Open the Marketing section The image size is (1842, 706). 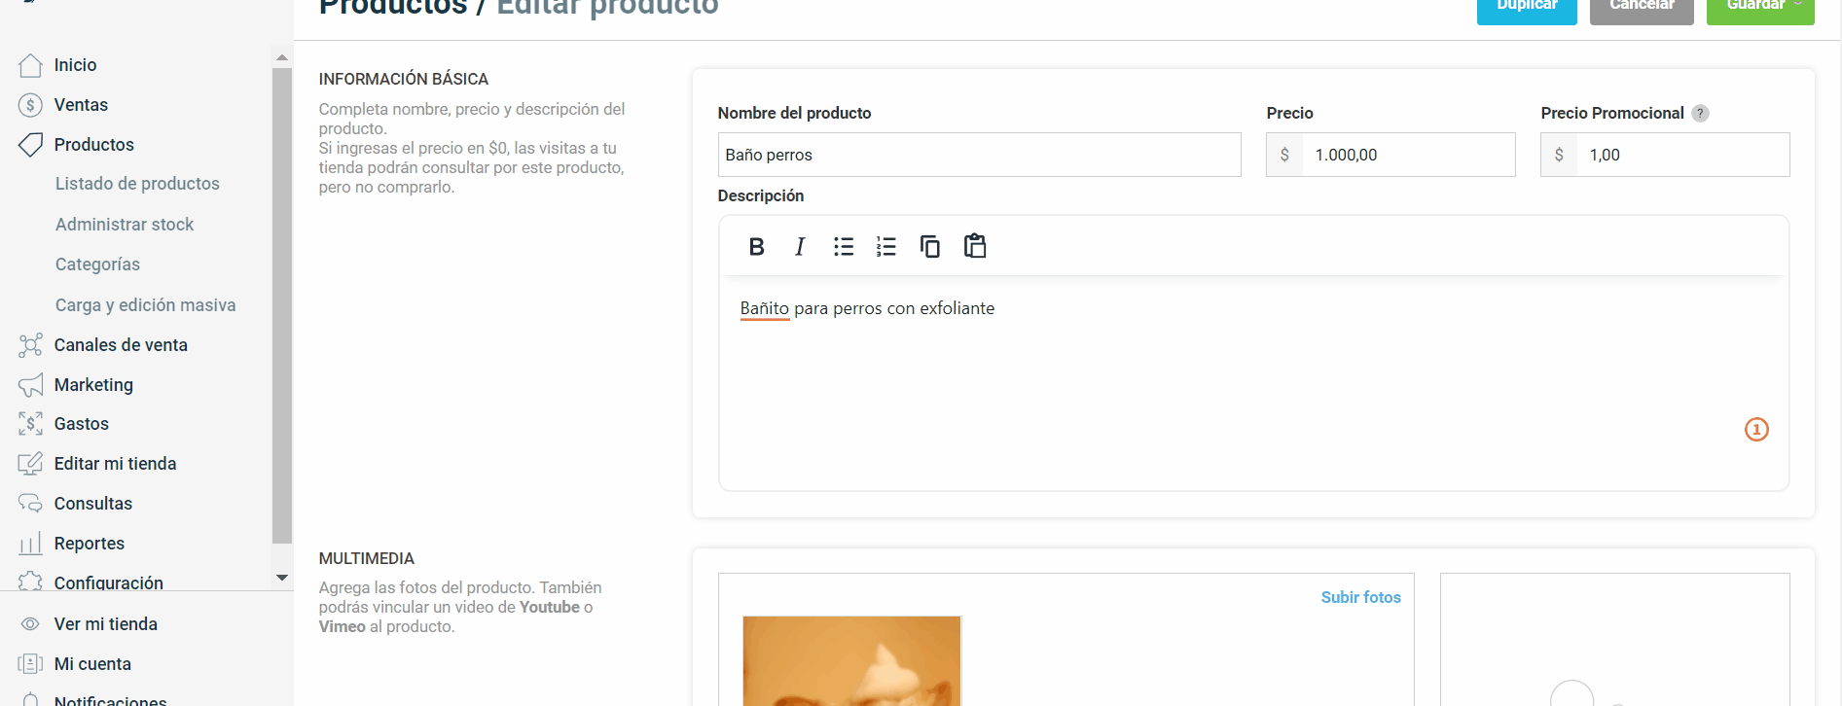93,385
